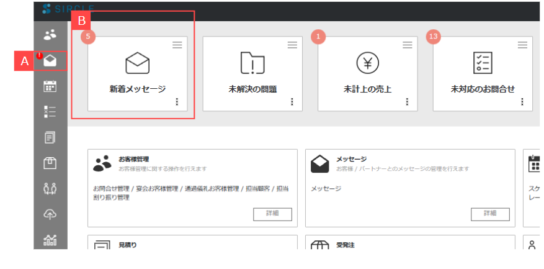Image resolution: width=544 pixels, height=269 pixels.
Task: Open the checklist icon in sidebar
Action: click(x=50, y=112)
